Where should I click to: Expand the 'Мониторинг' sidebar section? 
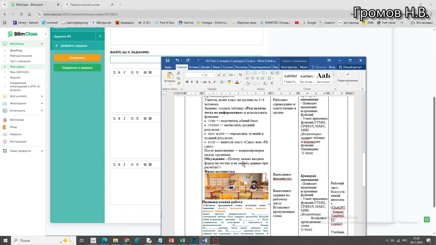coord(42,103)
